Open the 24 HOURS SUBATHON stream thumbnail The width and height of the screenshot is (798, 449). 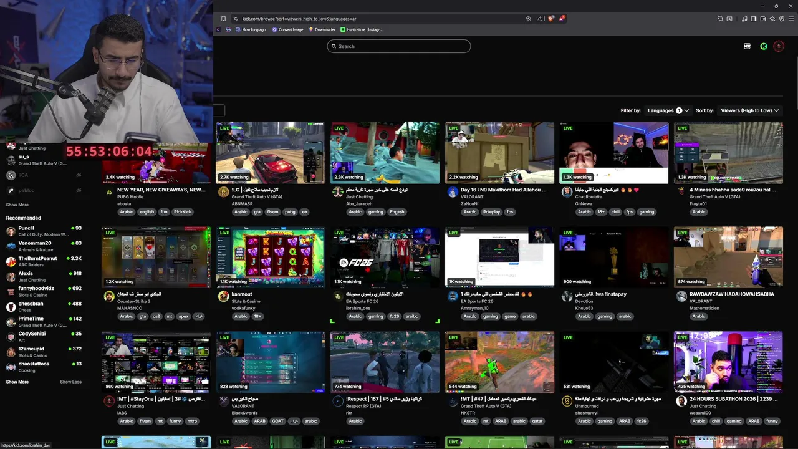[x=728, y=362]
